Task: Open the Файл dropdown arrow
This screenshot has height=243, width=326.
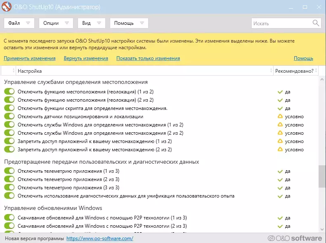Action: click(x=28, y=23)
